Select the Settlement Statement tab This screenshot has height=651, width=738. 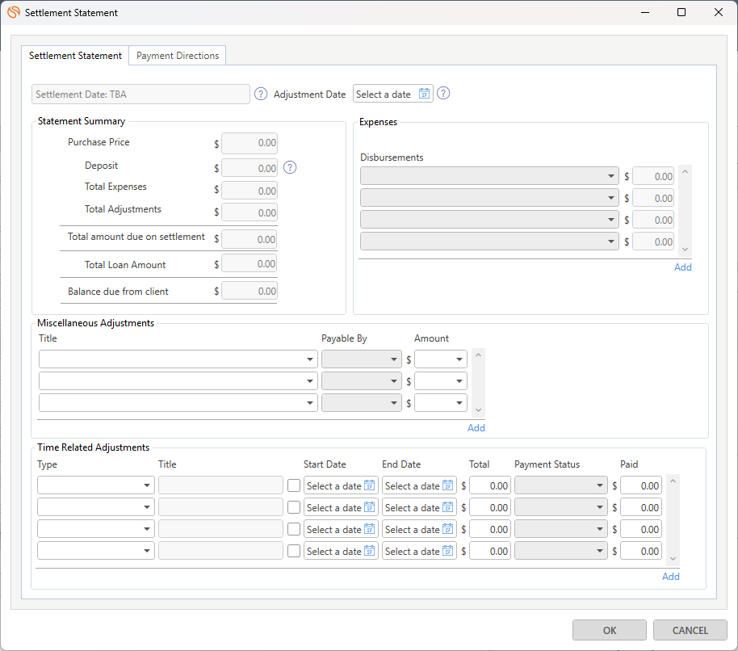click(75, 56)
